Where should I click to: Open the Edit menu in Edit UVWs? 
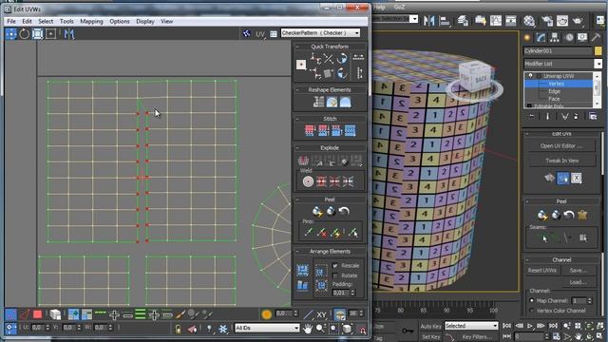[27, 21]
